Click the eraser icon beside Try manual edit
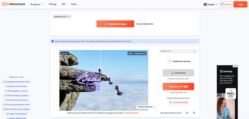Image resolution: width=249 pixels, height=119 pixels. pyautogui.click(x=170, y=102)
